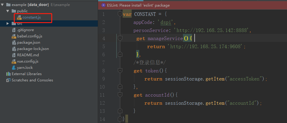The image size is (287, 123).
Task: Click the src folder icon
Action: 14,24
